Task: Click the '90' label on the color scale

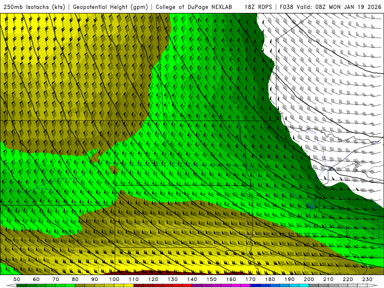Action: [x=95, y=279]
